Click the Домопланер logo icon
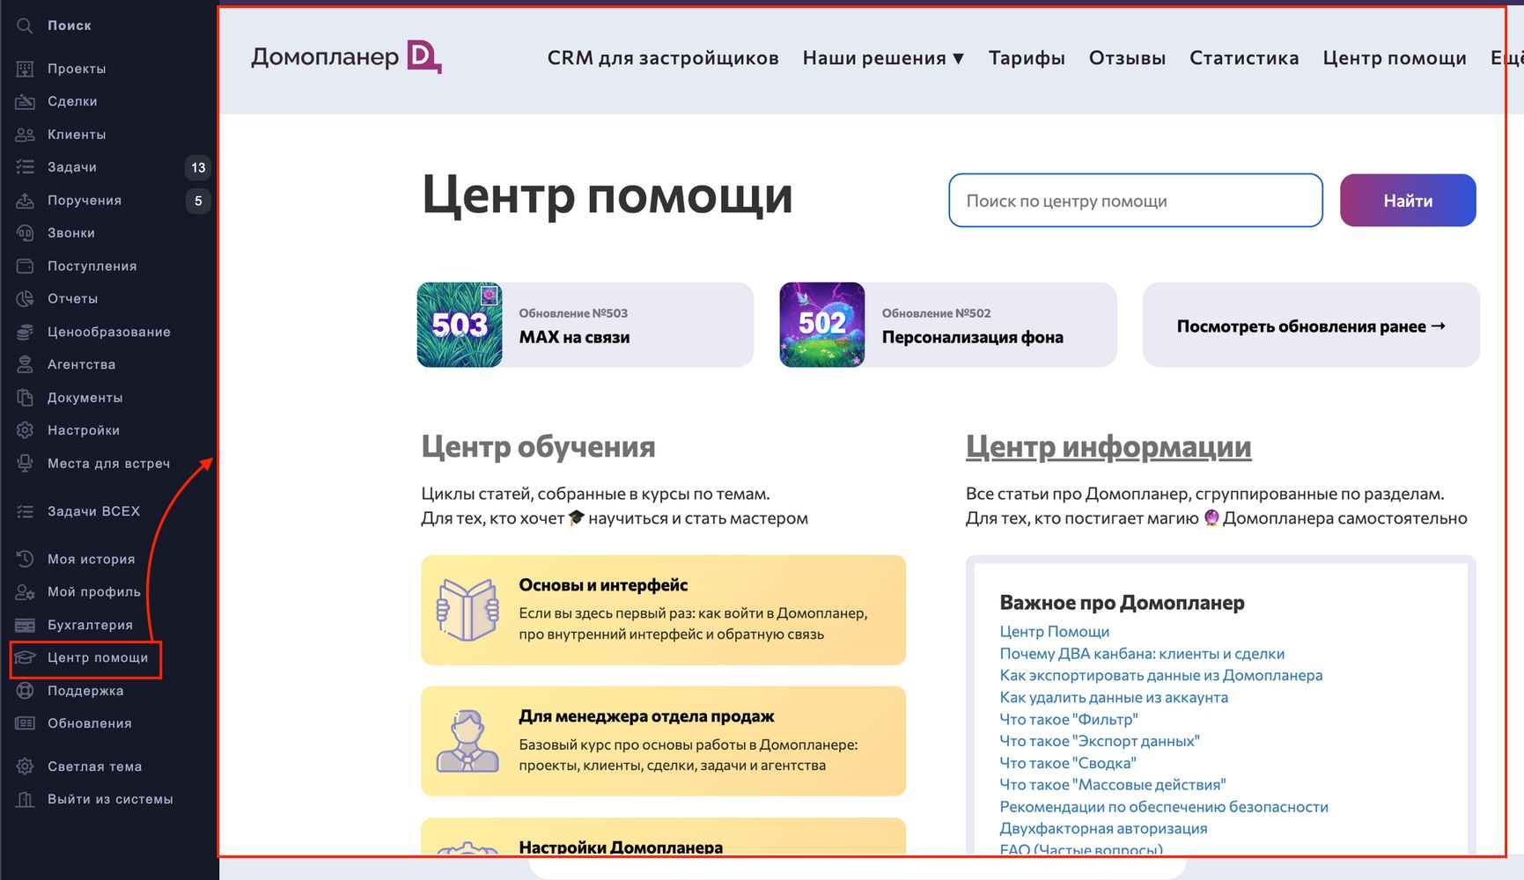Viewport: 1524px width, 880px height. pyautogui.click(x=423, y=57)
